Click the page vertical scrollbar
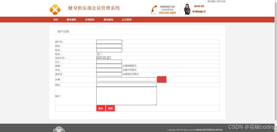 276,62
